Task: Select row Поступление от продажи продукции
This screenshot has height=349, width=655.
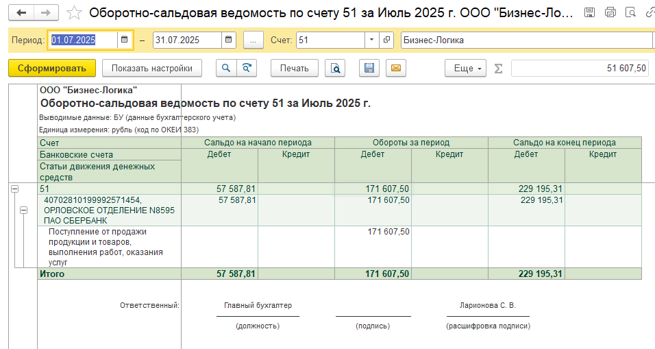Action: click(109, 247)
